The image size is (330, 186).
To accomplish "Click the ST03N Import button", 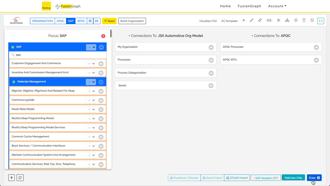I will click(237, 178).
